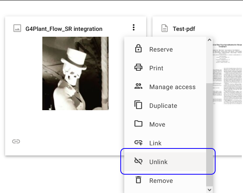The width and height of the screenshot is (243, 193).
Task: Open the three-dot menu on G4Plant_Flow_SR card
Action: [x=134, y=28]
